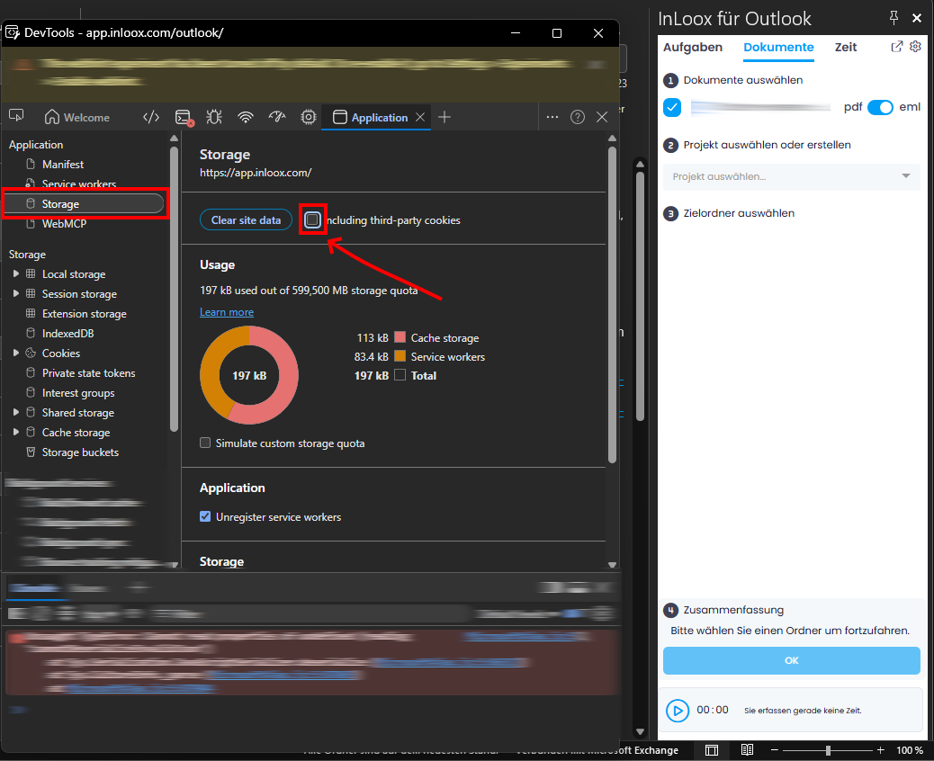Expand the Session storage tree node
934x761 pixels.
coord(16,293)
